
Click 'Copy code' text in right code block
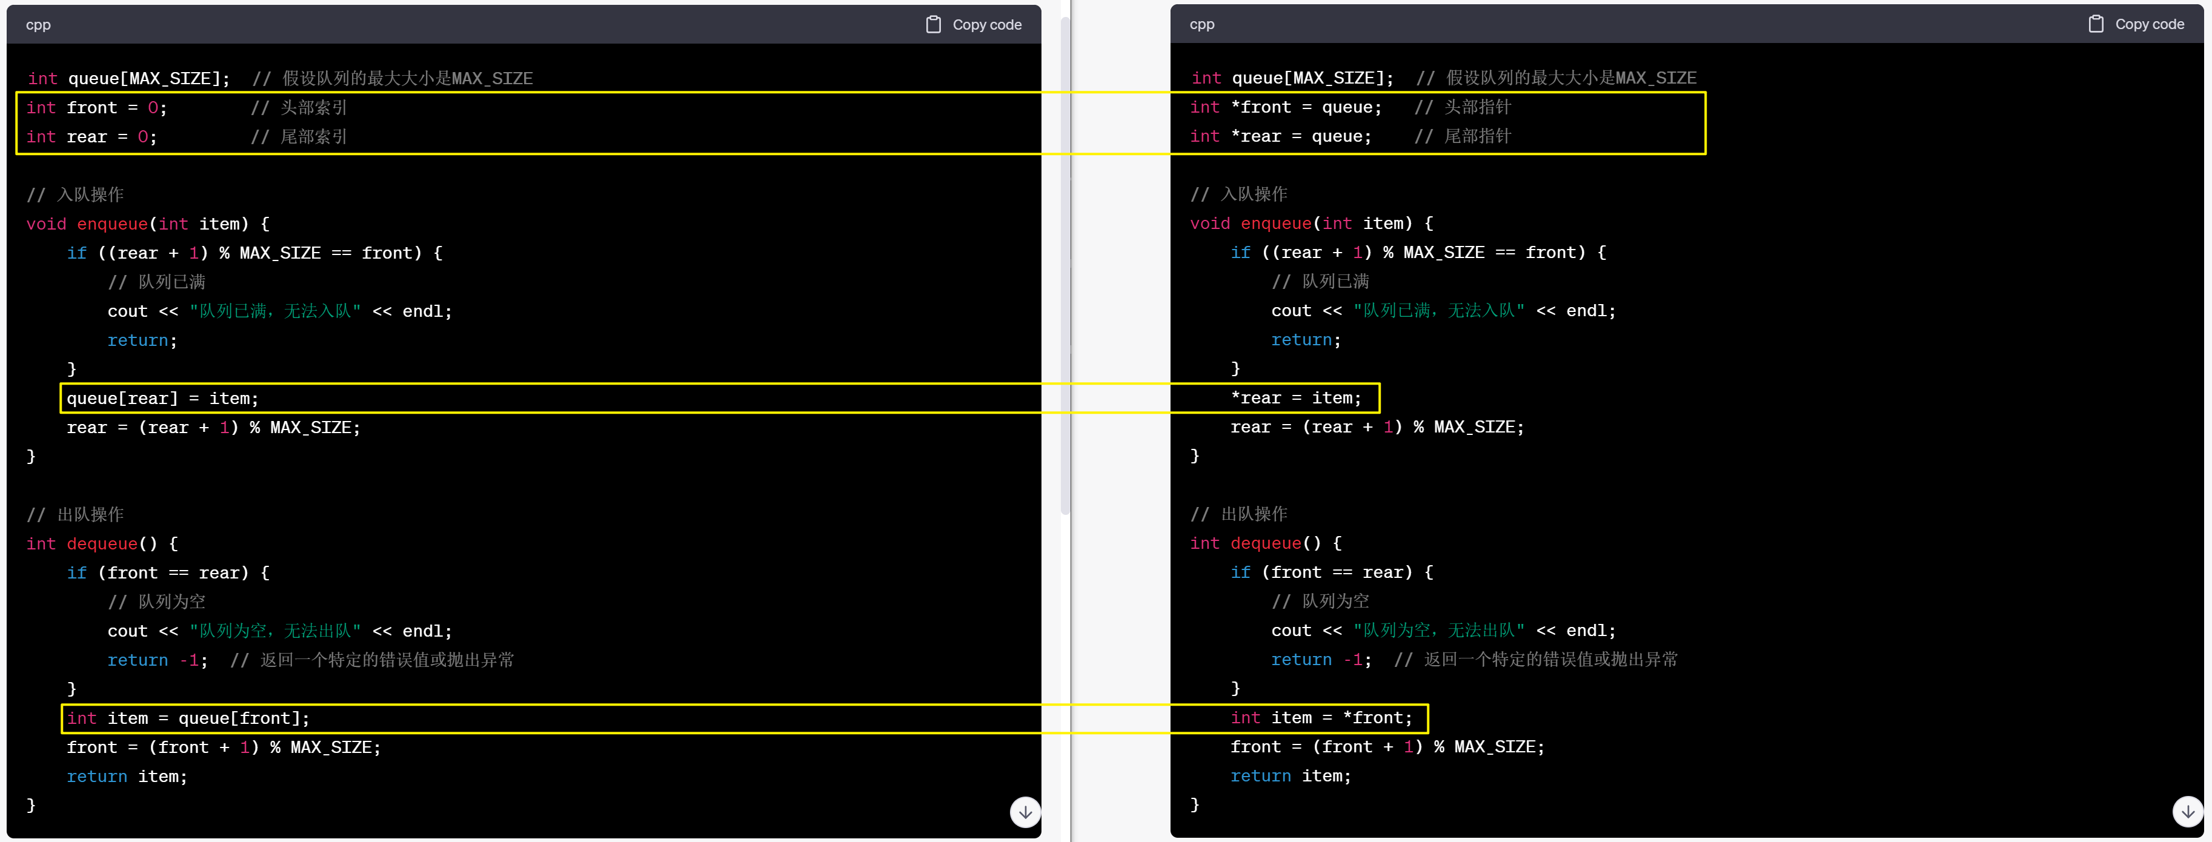coord(2150,24)
